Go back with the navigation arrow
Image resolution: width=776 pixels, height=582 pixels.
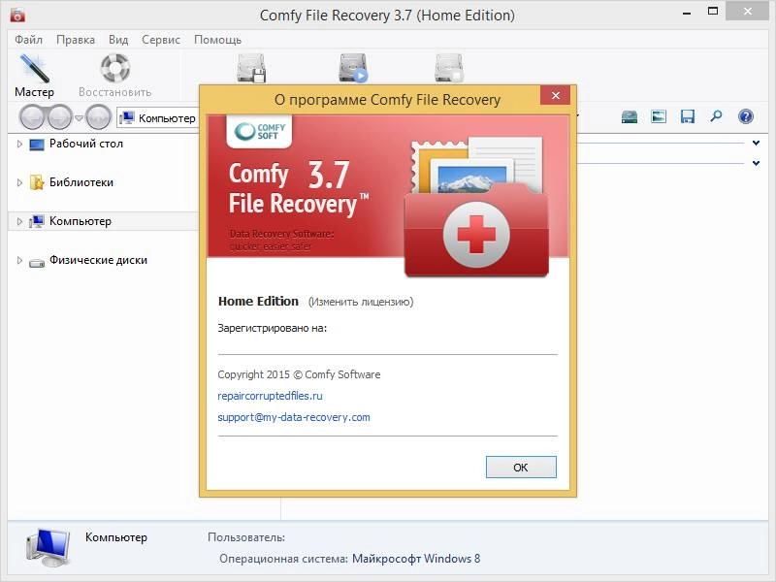tap(33, 117)
